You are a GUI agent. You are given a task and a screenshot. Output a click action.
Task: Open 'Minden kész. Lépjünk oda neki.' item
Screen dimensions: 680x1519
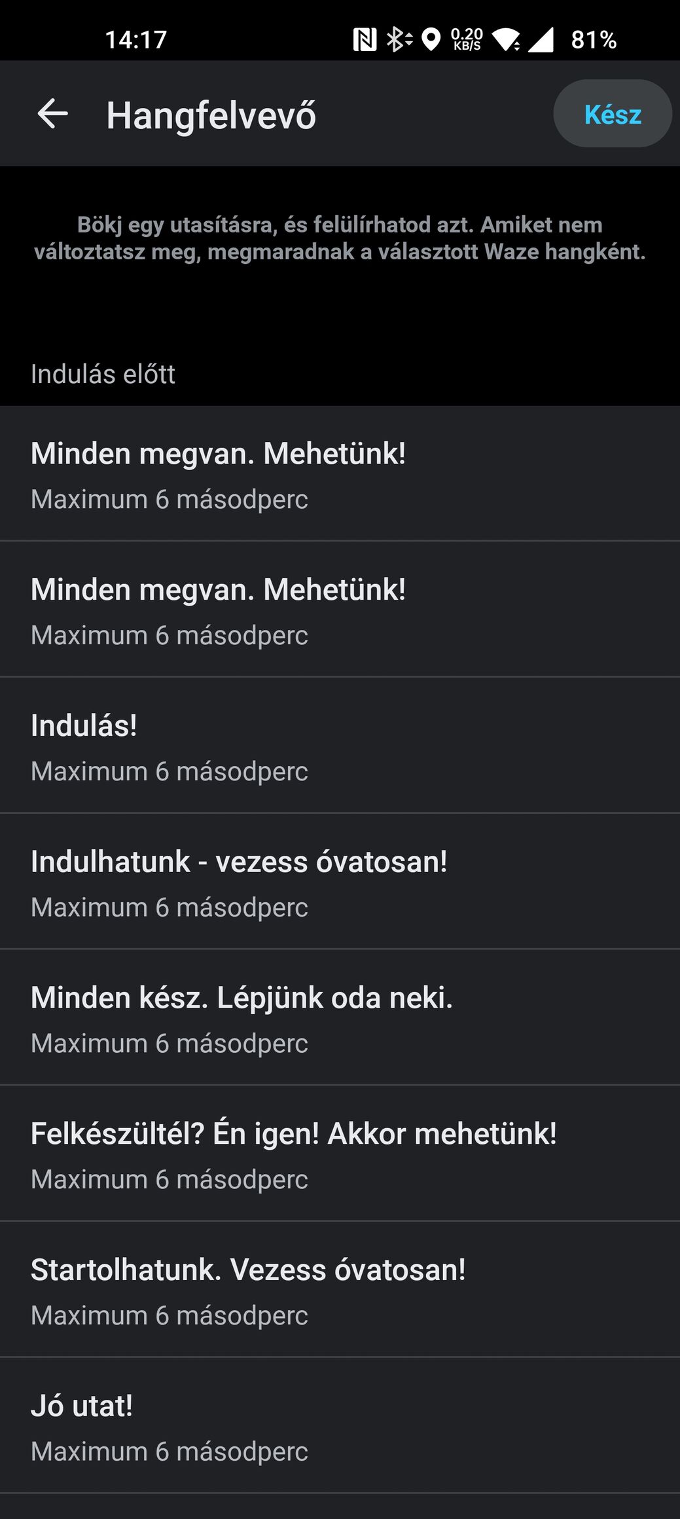(x=340, y=1018)
